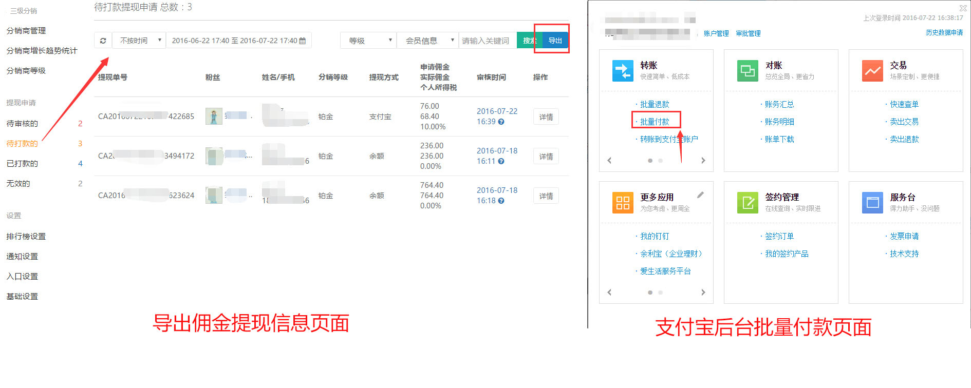
Task: Click the red 交易 trade chart icon
Action: pyautogui.click(x=872, y=71)
